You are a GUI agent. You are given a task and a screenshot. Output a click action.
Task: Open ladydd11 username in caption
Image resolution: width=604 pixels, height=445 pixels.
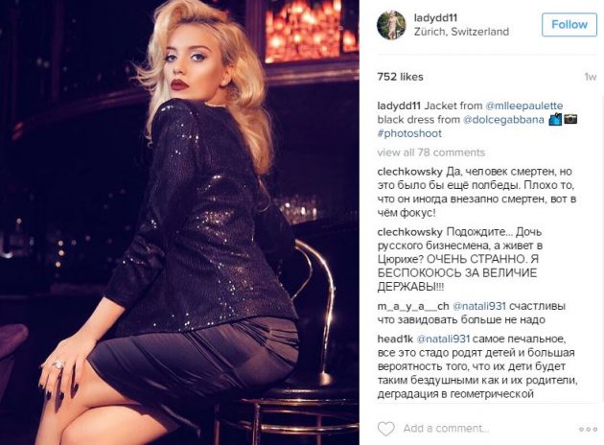[x=399, y=105]
